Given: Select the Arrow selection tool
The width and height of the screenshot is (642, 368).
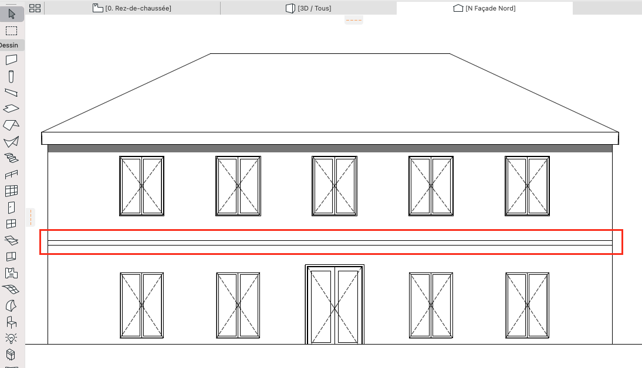Looking at the screenshot, I should coord(12,14).
